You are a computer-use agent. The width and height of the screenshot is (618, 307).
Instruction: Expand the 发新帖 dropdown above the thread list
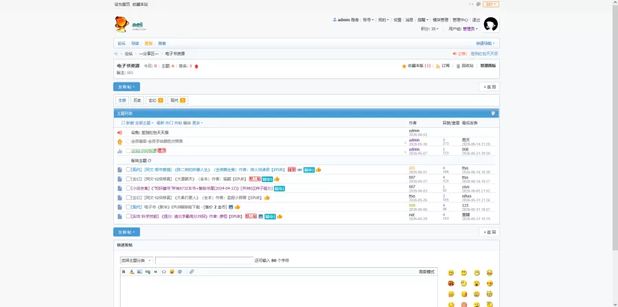126,87
